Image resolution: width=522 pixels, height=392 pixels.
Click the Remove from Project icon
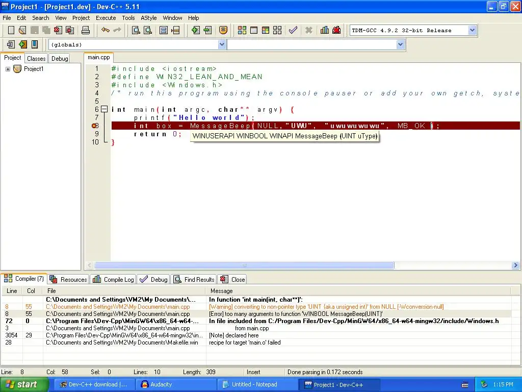(x=207, y=30)
